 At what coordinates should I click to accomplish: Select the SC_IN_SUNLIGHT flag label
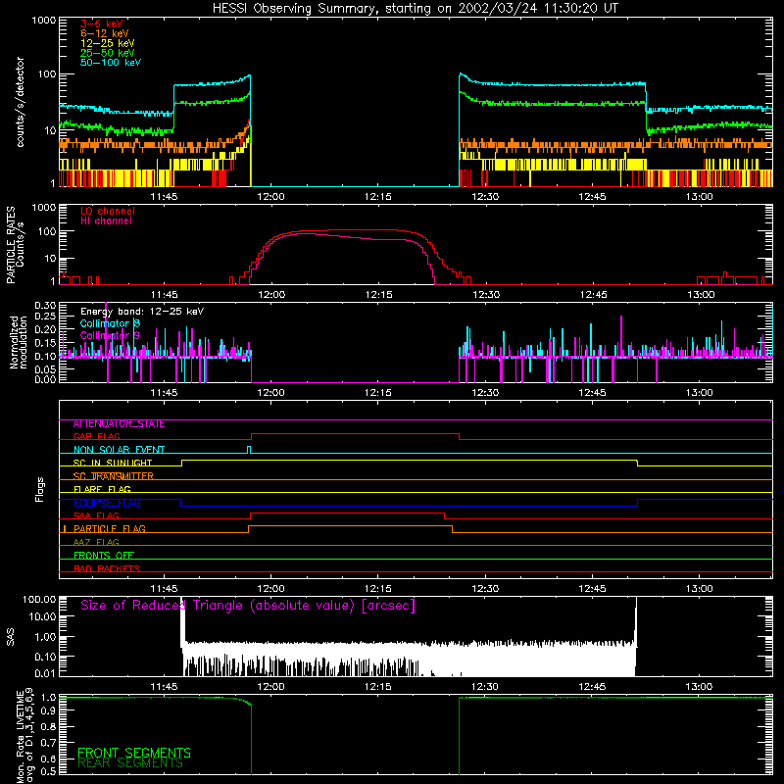click(x=113, y=463)
